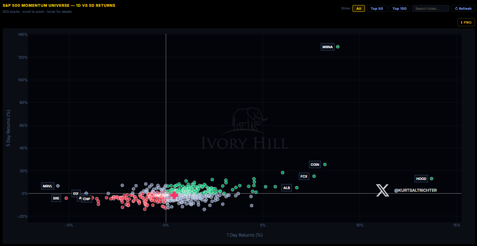
Task: Select the All filter button
Action: [359, 8]
